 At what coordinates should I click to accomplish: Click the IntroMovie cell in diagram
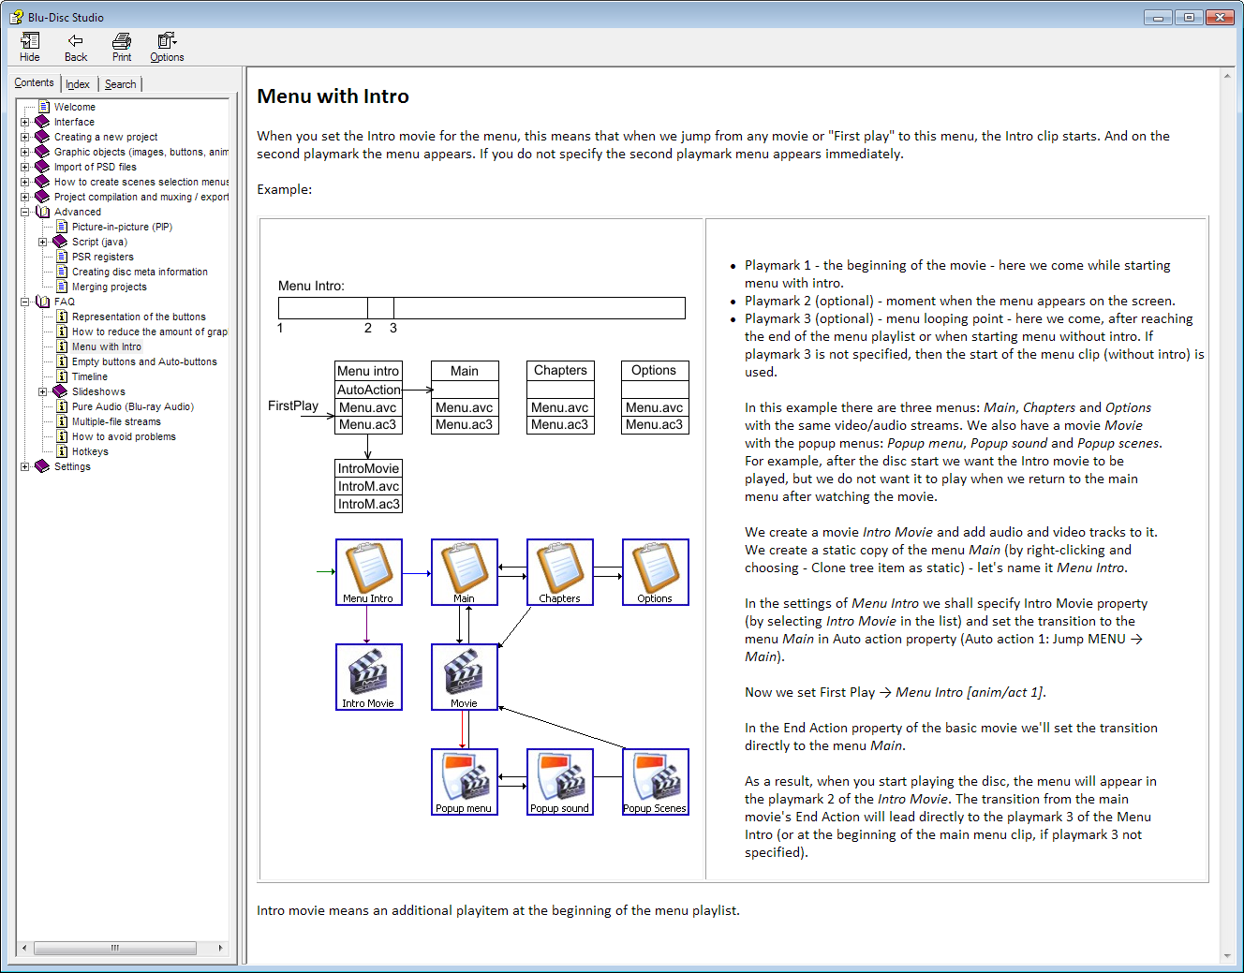(x=369, y=468)
